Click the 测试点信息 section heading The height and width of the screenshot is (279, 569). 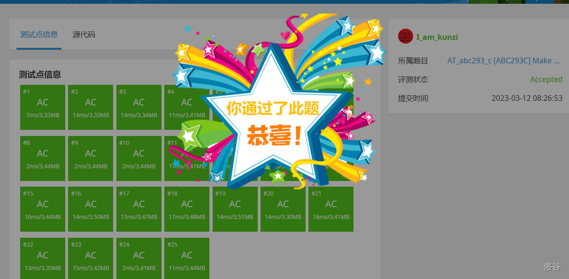(40, 75)
